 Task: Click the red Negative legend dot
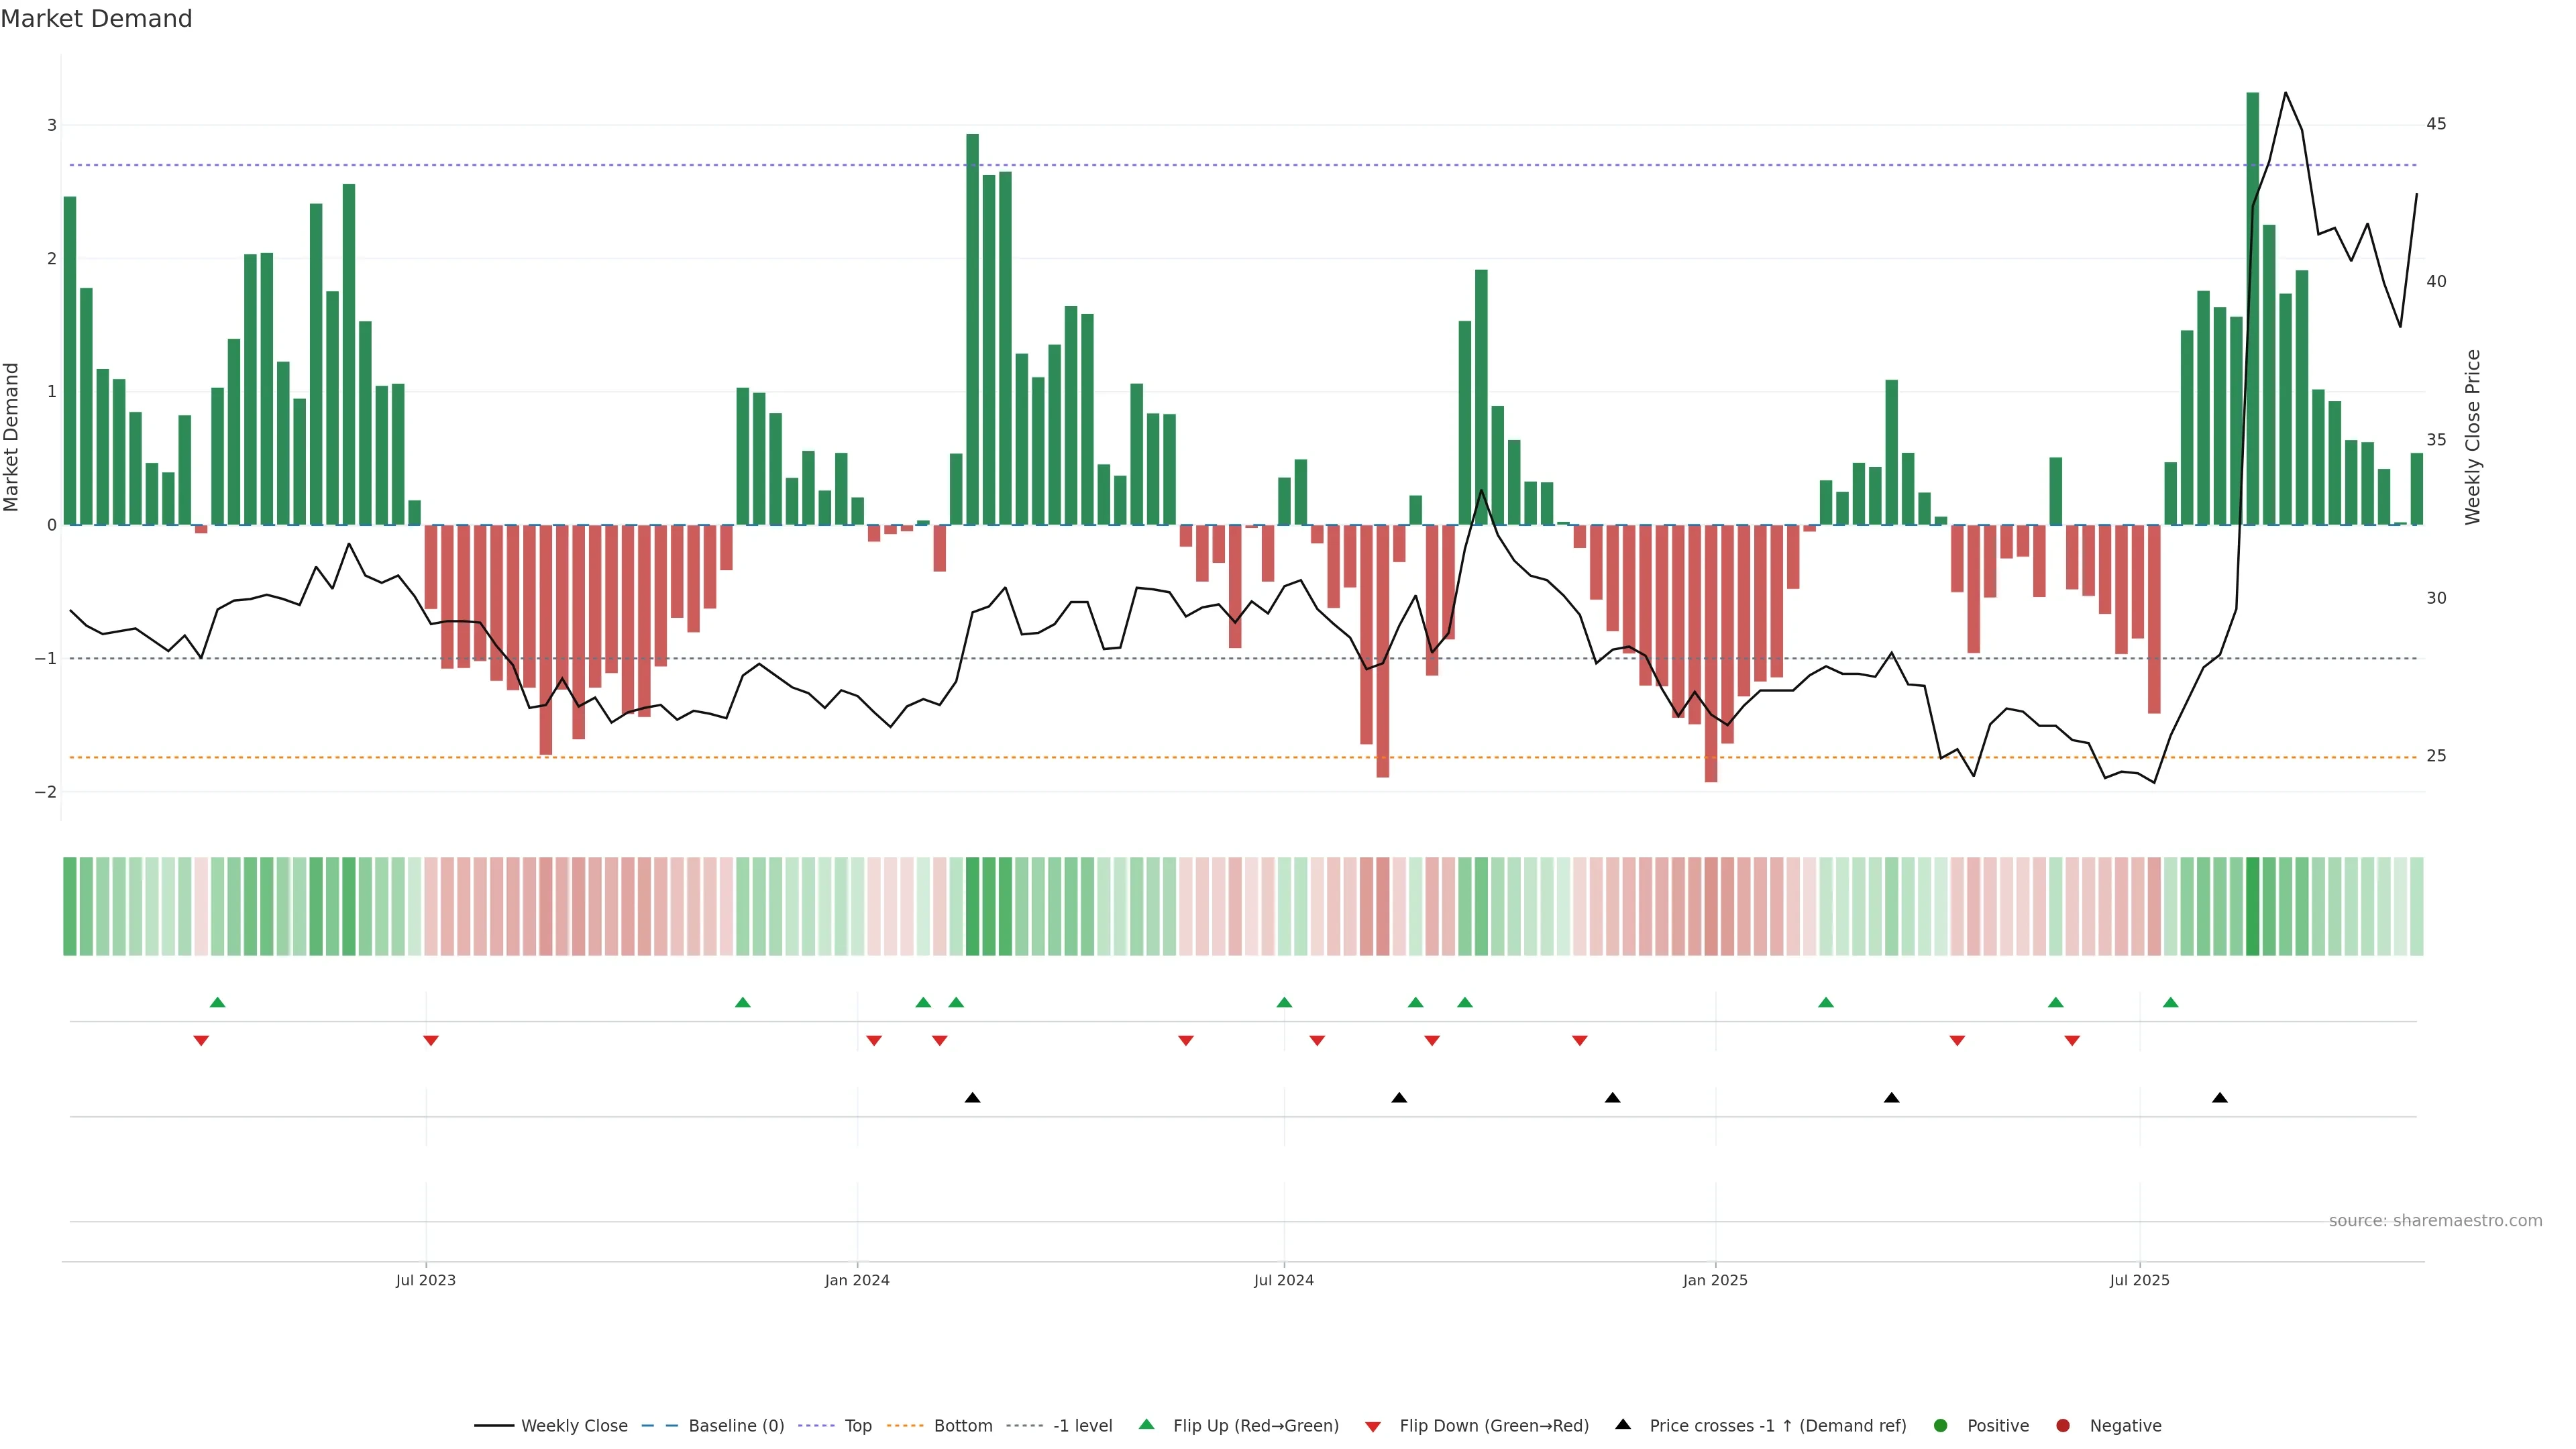point(2063,1425)
